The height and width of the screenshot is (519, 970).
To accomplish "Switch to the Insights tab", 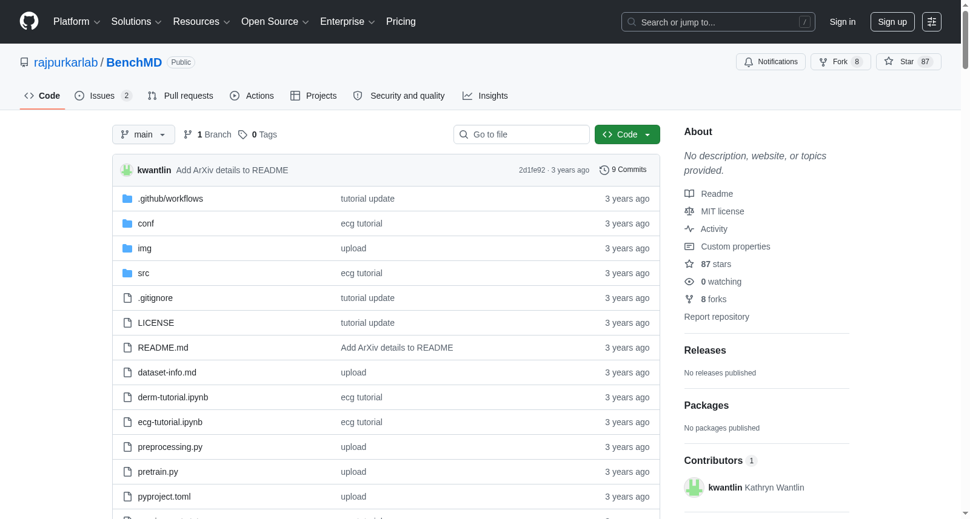I will click(x=485, y=96).
